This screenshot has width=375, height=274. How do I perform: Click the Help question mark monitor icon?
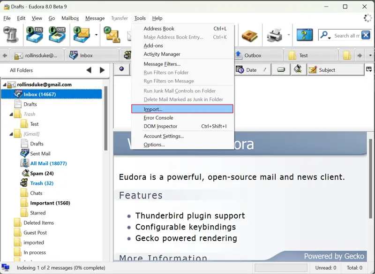(304, 35)
